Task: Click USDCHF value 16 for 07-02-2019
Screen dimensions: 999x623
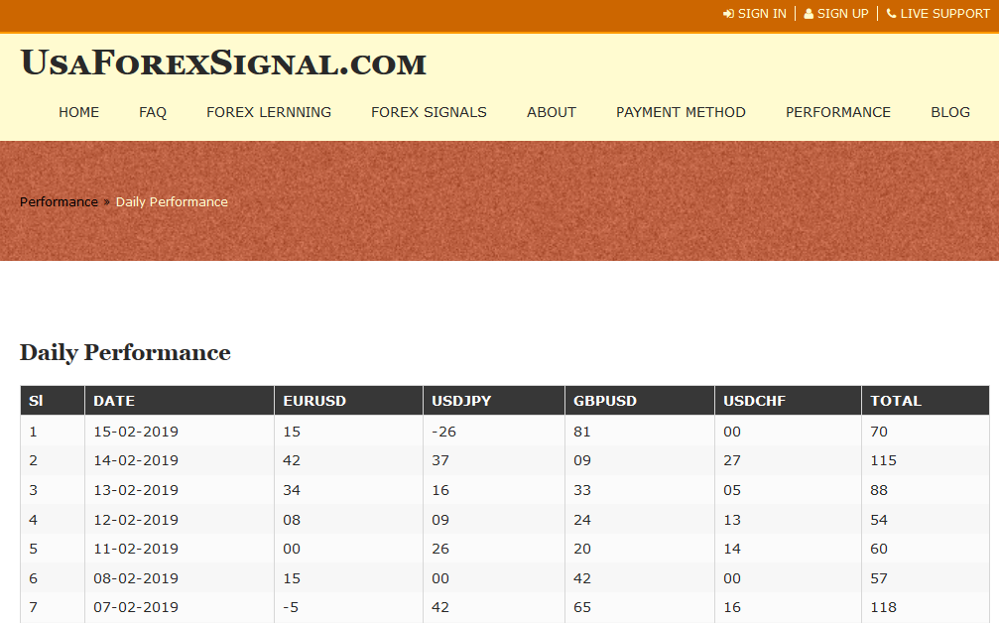Action: pyautogui.click(x=732, y=608)
